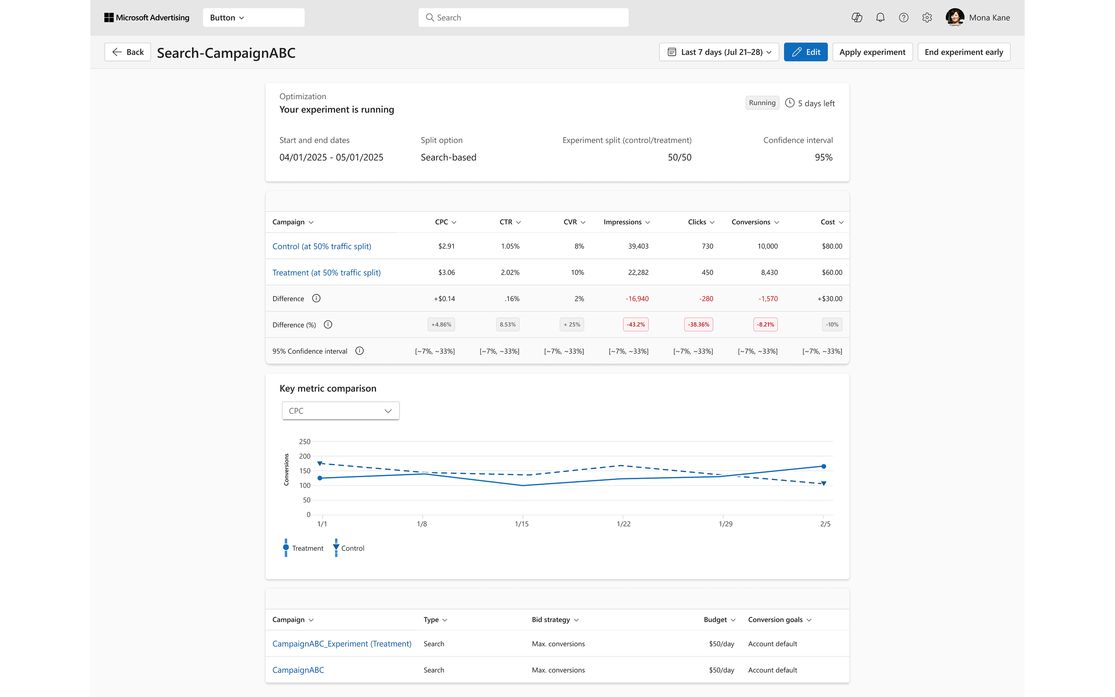Click the + 25% CVR difference badge

pyautogui.click(x=572, y=324)
